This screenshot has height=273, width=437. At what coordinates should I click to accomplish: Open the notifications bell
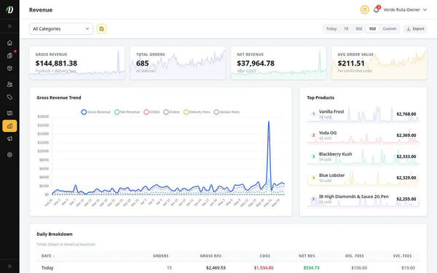[x=377, y=9]
